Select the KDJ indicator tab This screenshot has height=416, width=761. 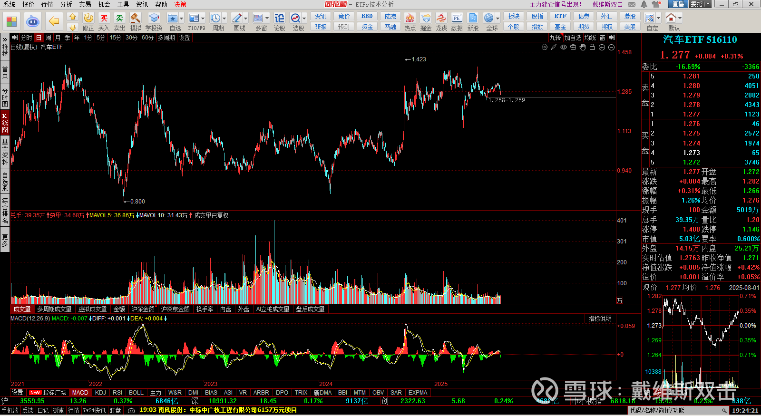pyautogui.click(x=100, y=393)
